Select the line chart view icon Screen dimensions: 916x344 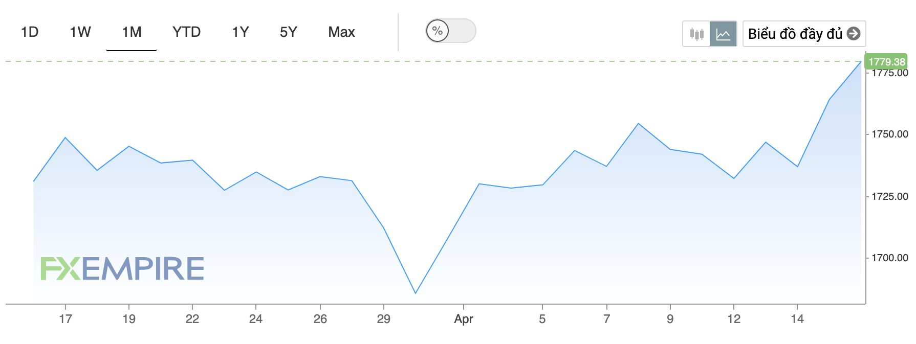coord(723,34)
